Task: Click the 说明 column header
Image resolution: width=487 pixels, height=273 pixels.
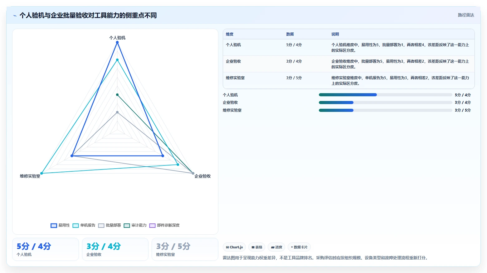Action: point(335,34)
